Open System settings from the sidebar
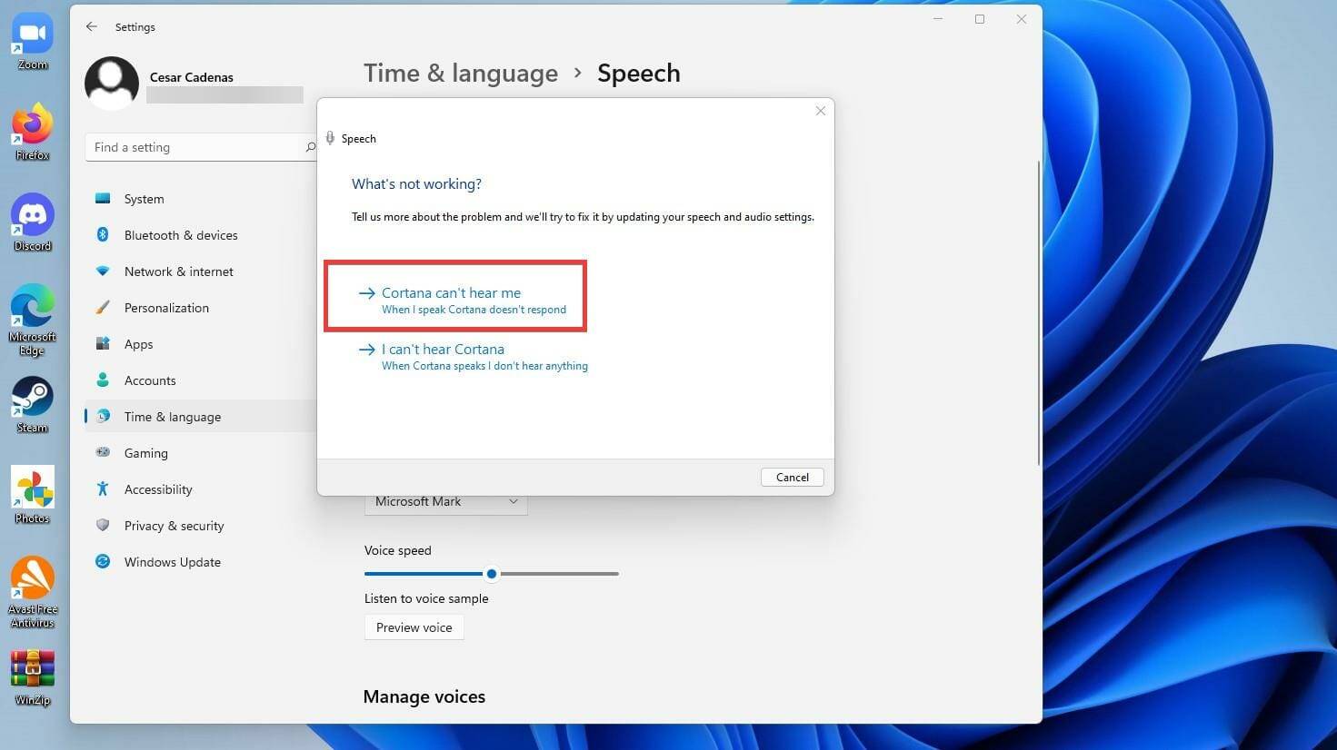This screenshot has height=750, width=1337. (144, 198)
